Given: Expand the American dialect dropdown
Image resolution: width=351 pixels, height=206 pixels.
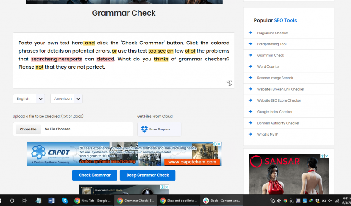Looking at the screenshot, I should 66,99.
